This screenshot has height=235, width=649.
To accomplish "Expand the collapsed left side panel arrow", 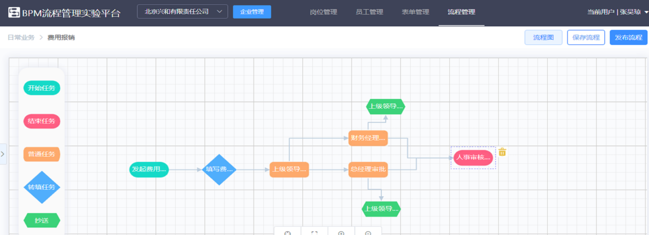I will tap(3, 154).
